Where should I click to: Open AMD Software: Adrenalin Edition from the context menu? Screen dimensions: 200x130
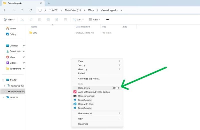94,92
